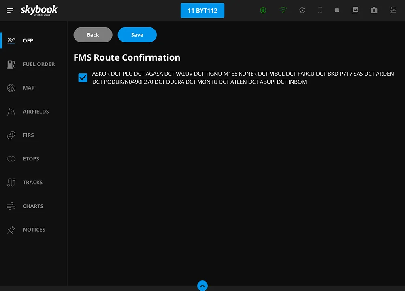
Task: Click the camera icon
Action: click(x=374, y=11)
